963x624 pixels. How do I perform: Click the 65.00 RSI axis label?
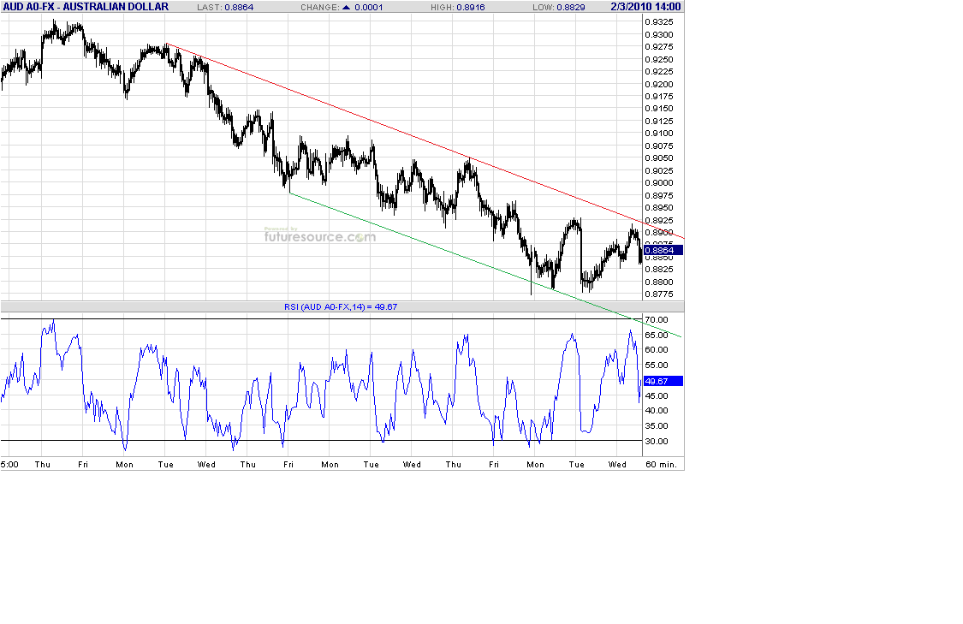657,336
